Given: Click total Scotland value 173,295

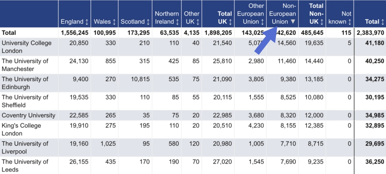Looking at the screenshot, I should point(139,33).
